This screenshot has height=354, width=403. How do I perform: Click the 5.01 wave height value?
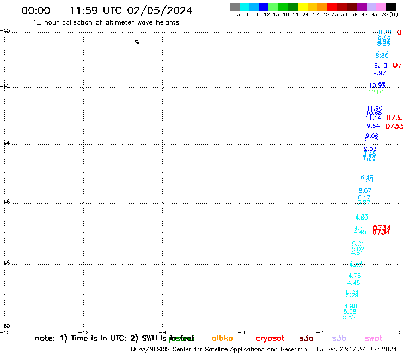(x=358, y=243)
